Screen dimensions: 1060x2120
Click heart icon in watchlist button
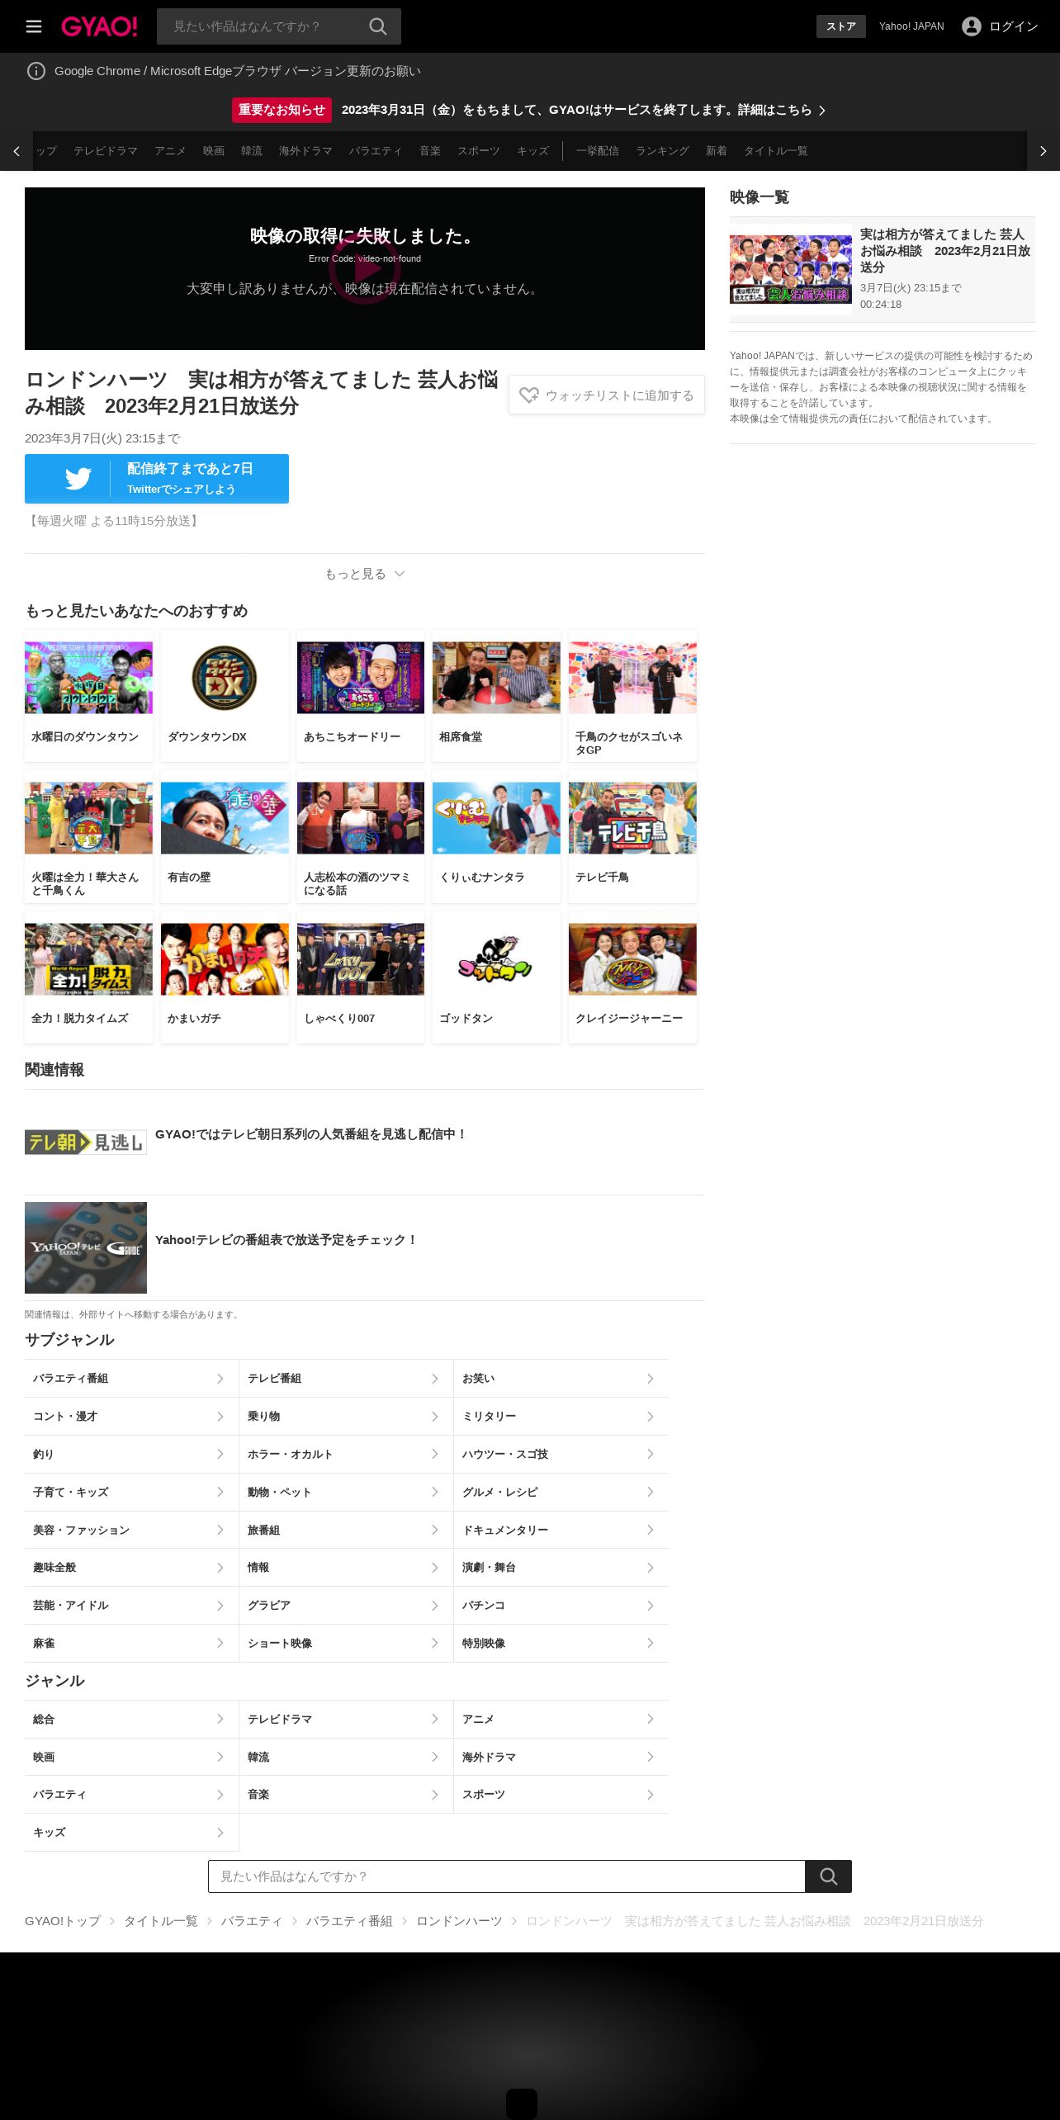pos(529,395)
